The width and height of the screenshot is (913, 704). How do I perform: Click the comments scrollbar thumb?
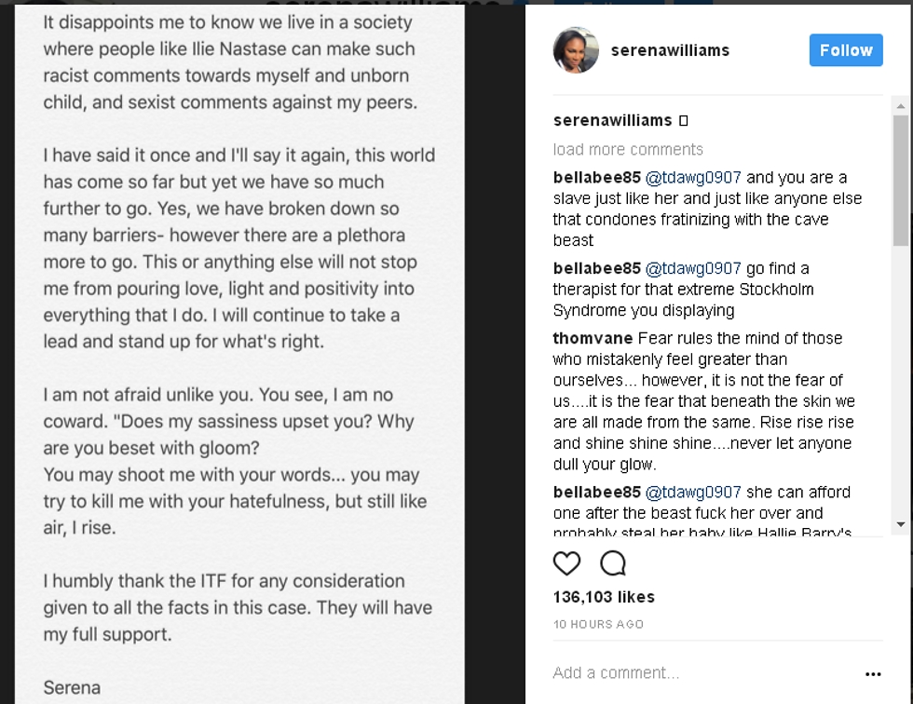click(900, 179)
